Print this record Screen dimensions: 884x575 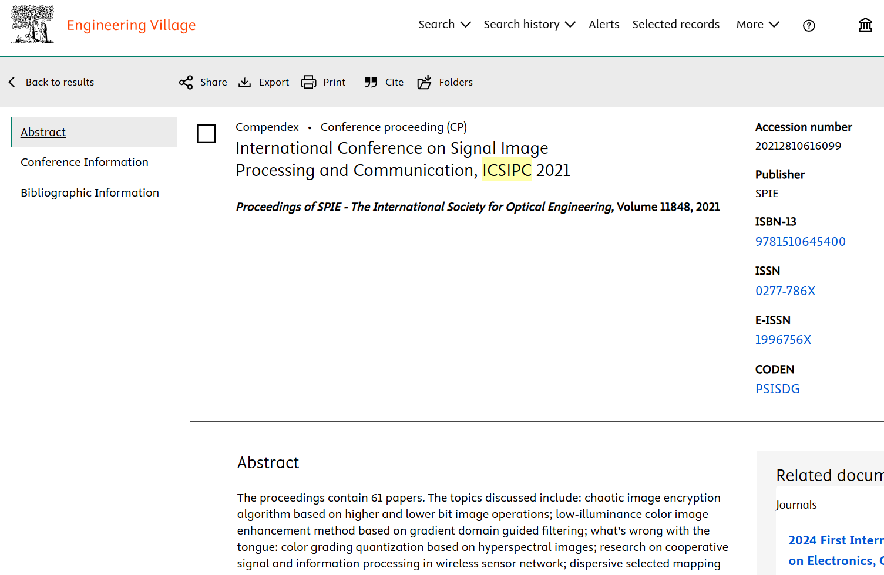(x=334, y=82)
